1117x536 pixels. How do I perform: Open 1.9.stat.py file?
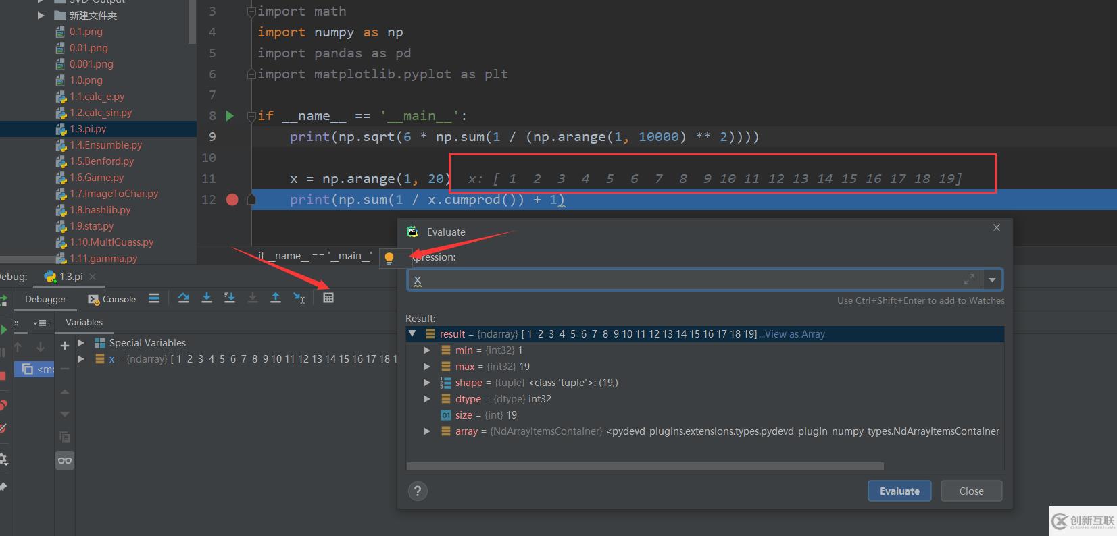[91, 226]
